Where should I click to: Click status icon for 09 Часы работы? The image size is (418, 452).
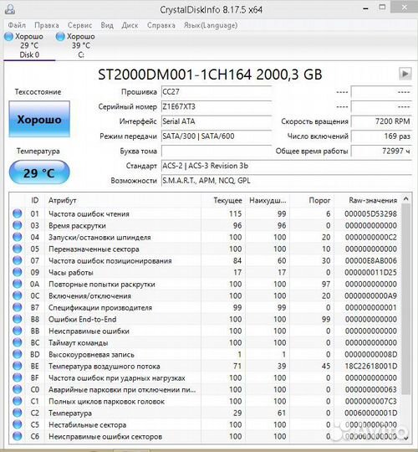[x=18, y=272]
